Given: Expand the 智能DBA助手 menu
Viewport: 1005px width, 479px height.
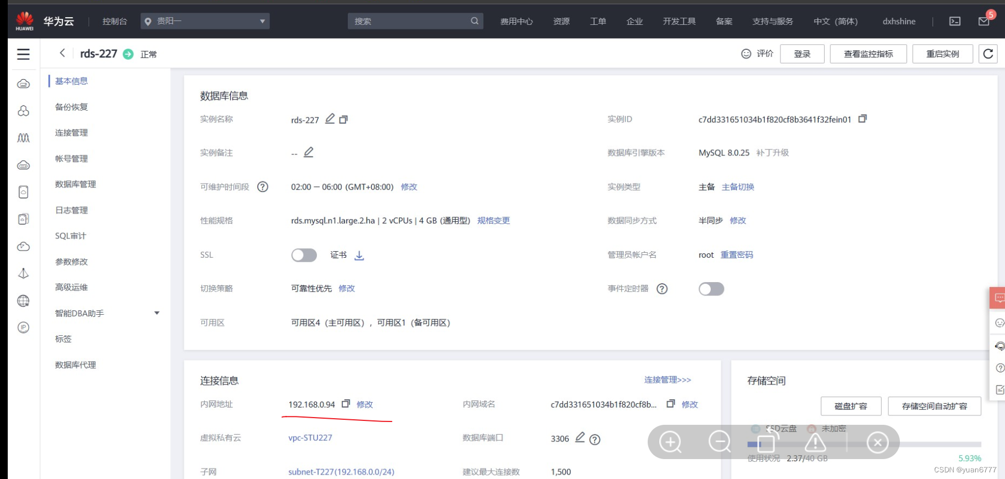Looking at the screenshot, I should coord(157,313).
